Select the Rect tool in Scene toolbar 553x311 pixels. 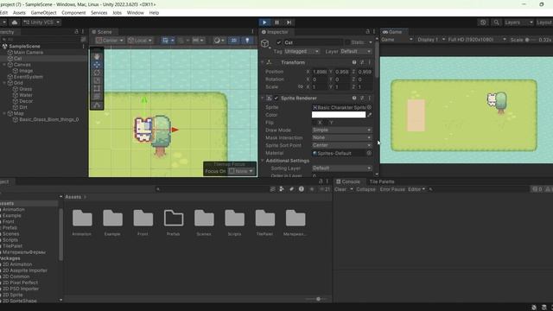[97, 88]
